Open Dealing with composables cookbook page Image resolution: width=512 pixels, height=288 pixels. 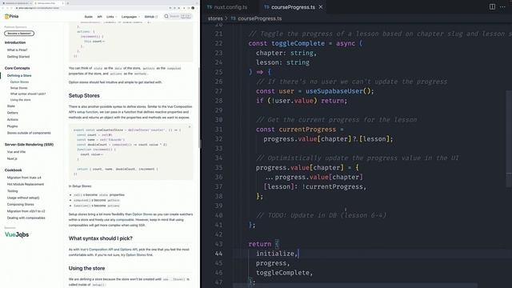point(26,218)
